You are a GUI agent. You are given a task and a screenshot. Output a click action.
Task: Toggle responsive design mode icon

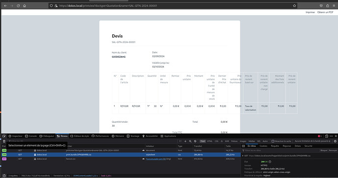pyautogui.click(x=327, y=136)
